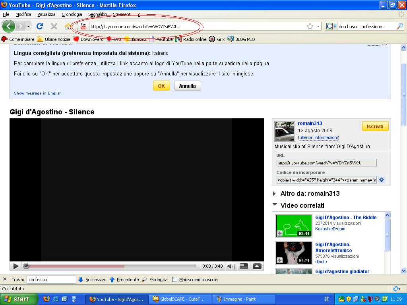Add Amorelettronico video to queue plus icon
The height and width of the screenshot is (305, 407).
(279, 260)
